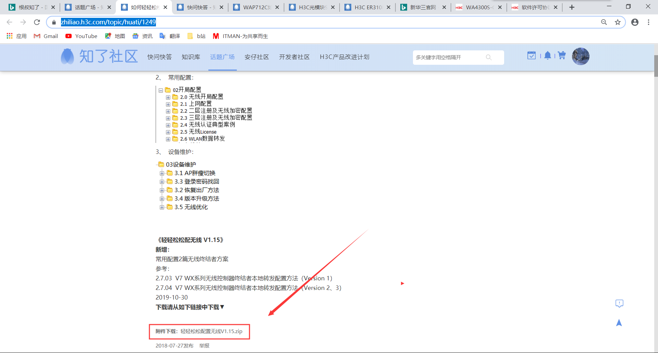Expand the 2.2 二层注册及无线加密配置 folder

click(168, 111)
